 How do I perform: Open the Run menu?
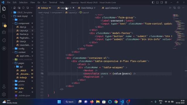point(45,2)
